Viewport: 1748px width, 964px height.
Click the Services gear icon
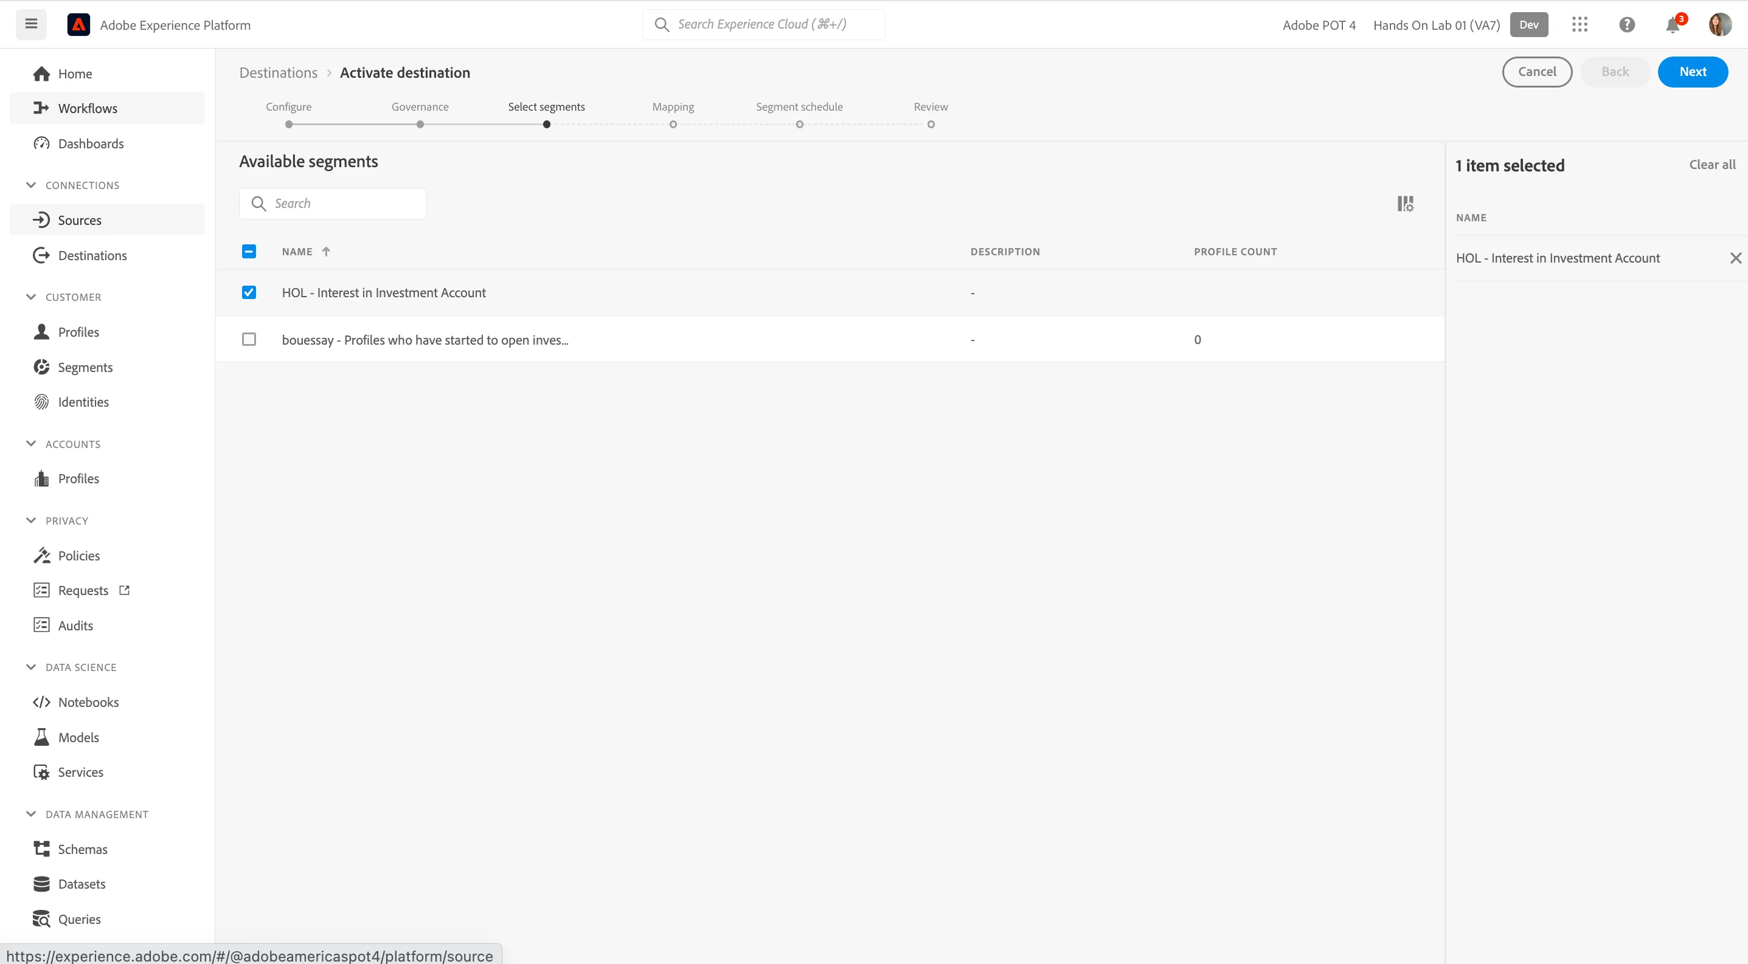pyautogui.click(x=41, y=772)
